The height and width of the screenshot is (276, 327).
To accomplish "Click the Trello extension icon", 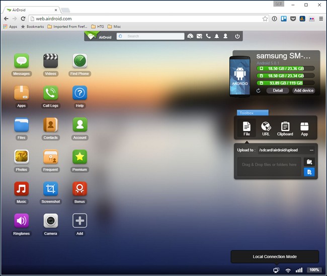I will (x=284, y=19).
